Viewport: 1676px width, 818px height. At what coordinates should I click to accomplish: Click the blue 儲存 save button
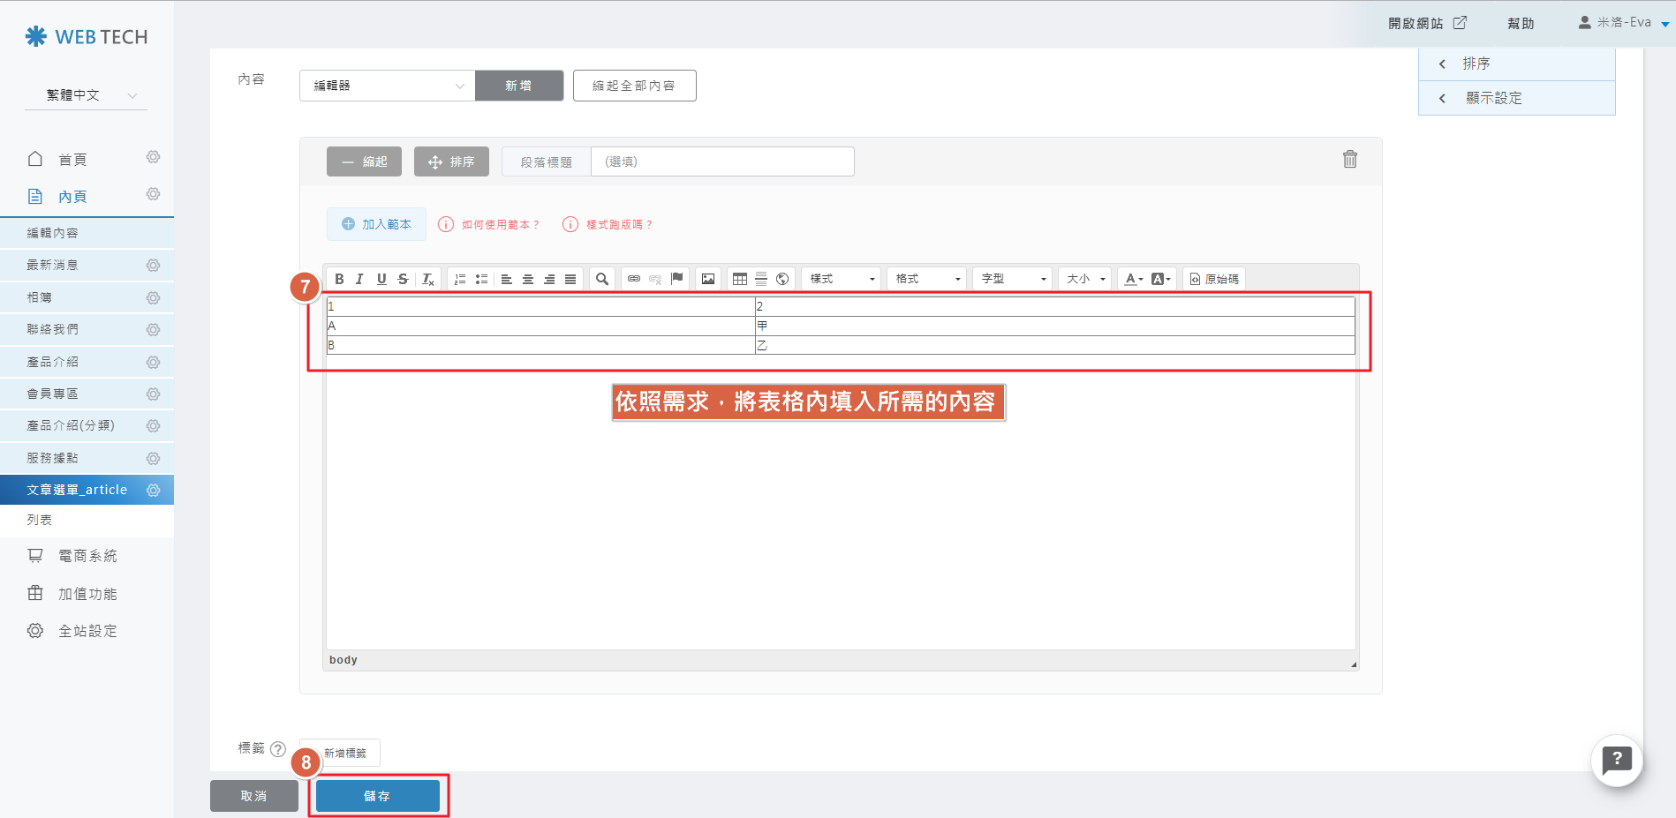(x=378, y=796)
